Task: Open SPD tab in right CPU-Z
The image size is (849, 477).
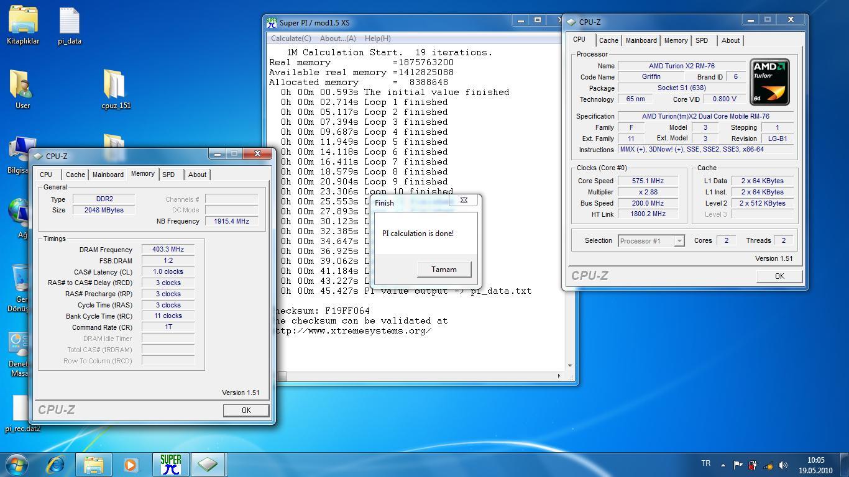Action: [x=702, y=40]
